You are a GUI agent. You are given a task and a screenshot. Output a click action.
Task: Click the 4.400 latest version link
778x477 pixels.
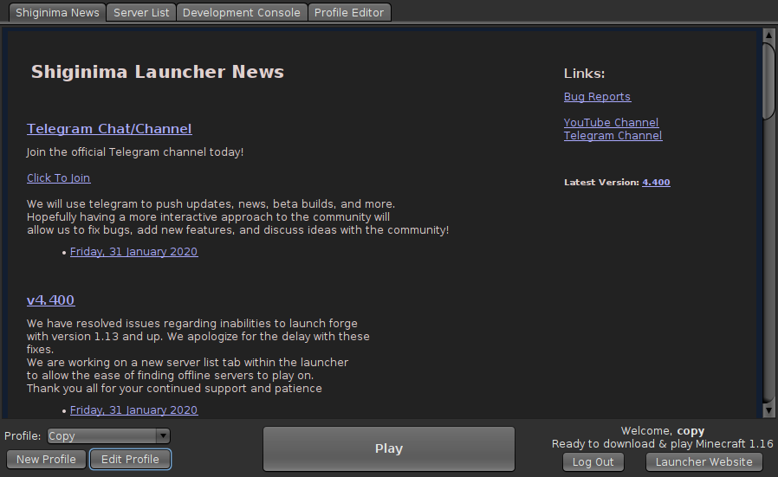coord(656,183)
